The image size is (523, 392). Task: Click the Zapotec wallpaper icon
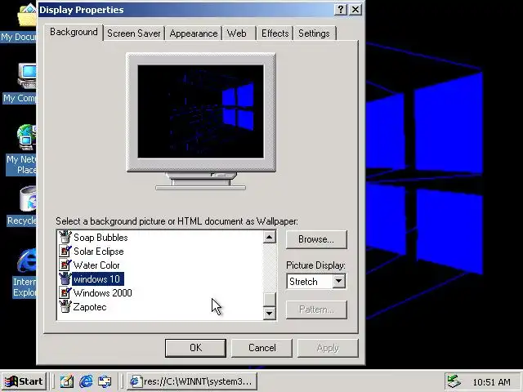click(65, 307)
